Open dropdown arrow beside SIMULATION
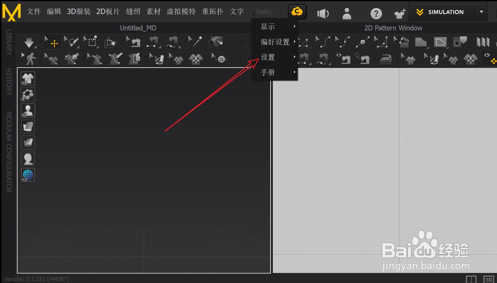Image resolution: width=497 pixels, height=283 pixels. [x=481, y=12]
